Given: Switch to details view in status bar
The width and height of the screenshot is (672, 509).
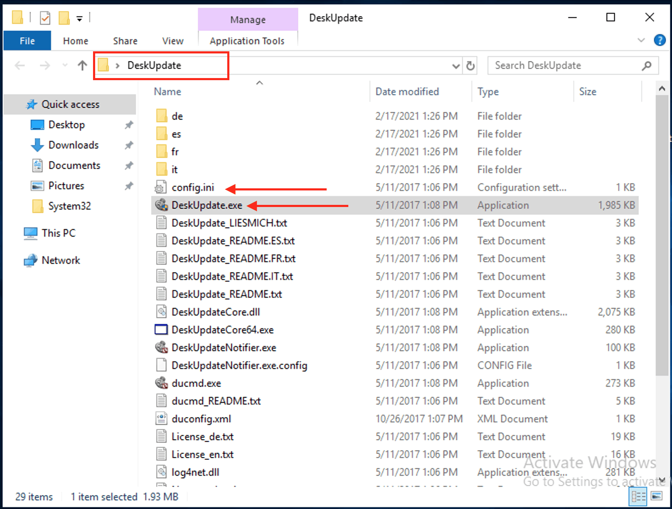Looking at the screenshot, I should click(638, 496).
